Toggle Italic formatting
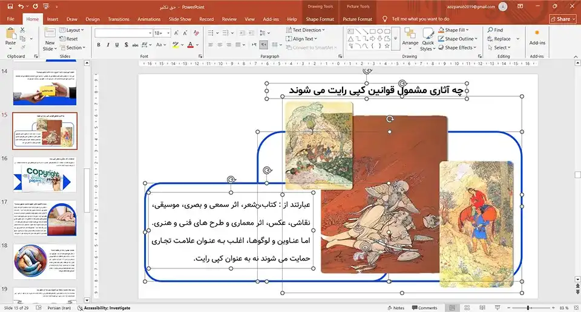 (x=108, y=45)
